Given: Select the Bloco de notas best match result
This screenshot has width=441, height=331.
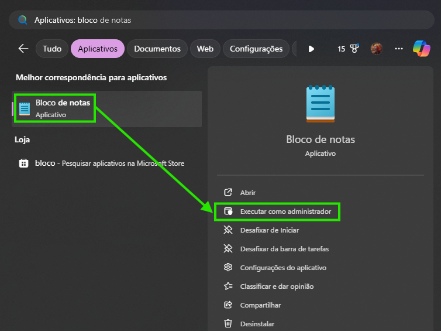Looking at the screenshot, I should click(x=107, y=109).
